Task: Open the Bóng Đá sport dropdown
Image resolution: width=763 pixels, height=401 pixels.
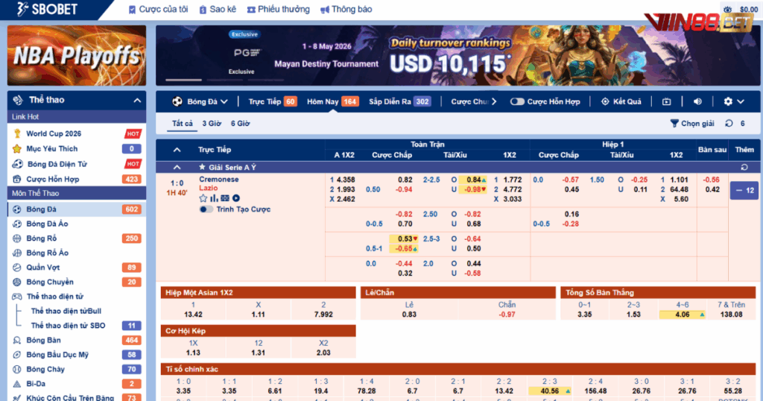Action: click(200, 101)
